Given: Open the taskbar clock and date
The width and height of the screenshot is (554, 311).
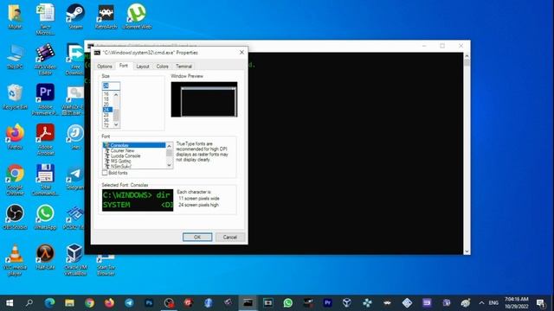Looking at the screenshot, I should click(517, 303).
